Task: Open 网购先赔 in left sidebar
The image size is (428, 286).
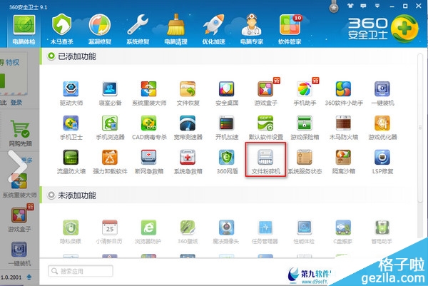Action: coord(20,133)
